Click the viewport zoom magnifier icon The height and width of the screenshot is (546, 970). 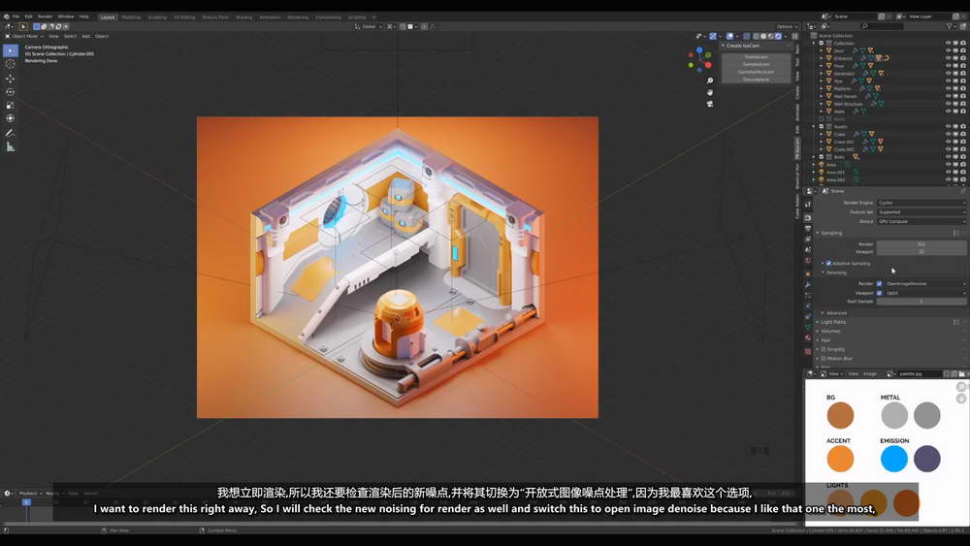[x=710, y=81]
